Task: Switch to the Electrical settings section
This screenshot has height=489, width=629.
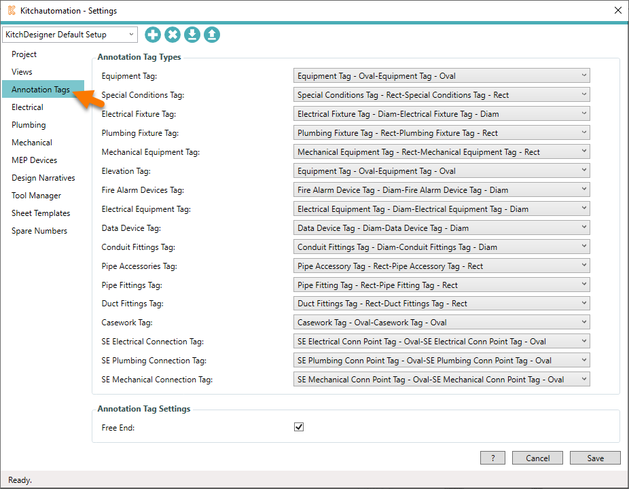Action: (x=27, y=107)
